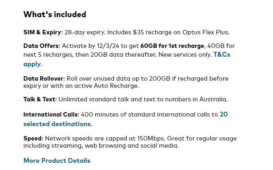Click the '200GB' rollover limit text
Viewport: 273px width, 170px height.
[160, 79]
